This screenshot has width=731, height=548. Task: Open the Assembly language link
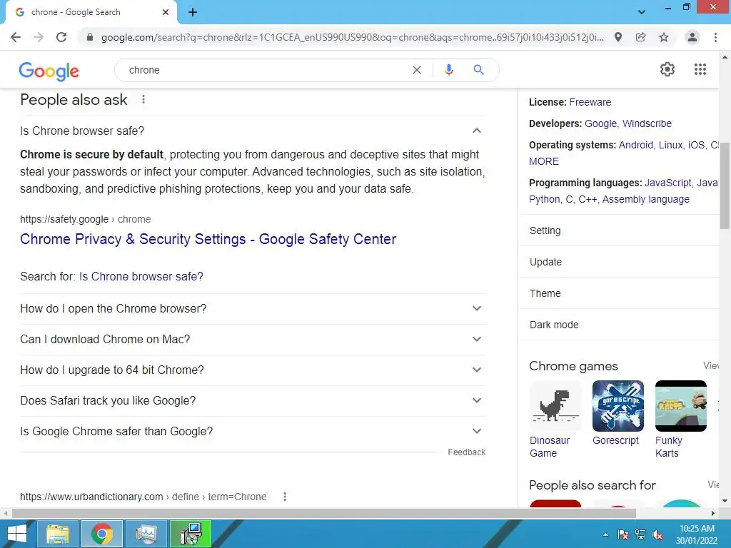coord(645,199)
